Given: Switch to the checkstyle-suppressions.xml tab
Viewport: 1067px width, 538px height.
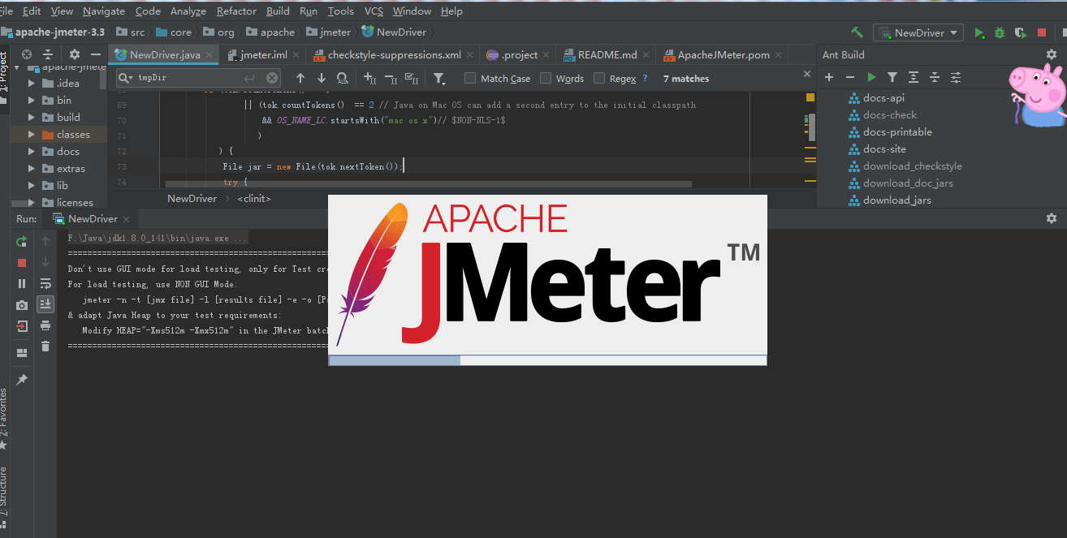Looking at the screenshot, I should [394, 54].
